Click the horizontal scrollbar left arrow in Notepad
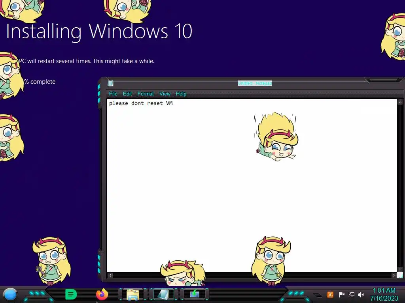The image size is (405, 303). click(x=110, y=275)
